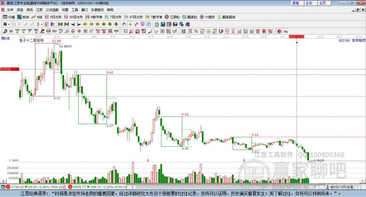Expand the 周 period dropdown arrow
366x197 pixels.
(9, 24)
